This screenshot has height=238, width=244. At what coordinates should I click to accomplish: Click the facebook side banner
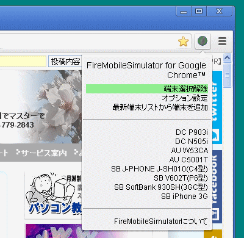pyautogui.click(x=217, y=187)
